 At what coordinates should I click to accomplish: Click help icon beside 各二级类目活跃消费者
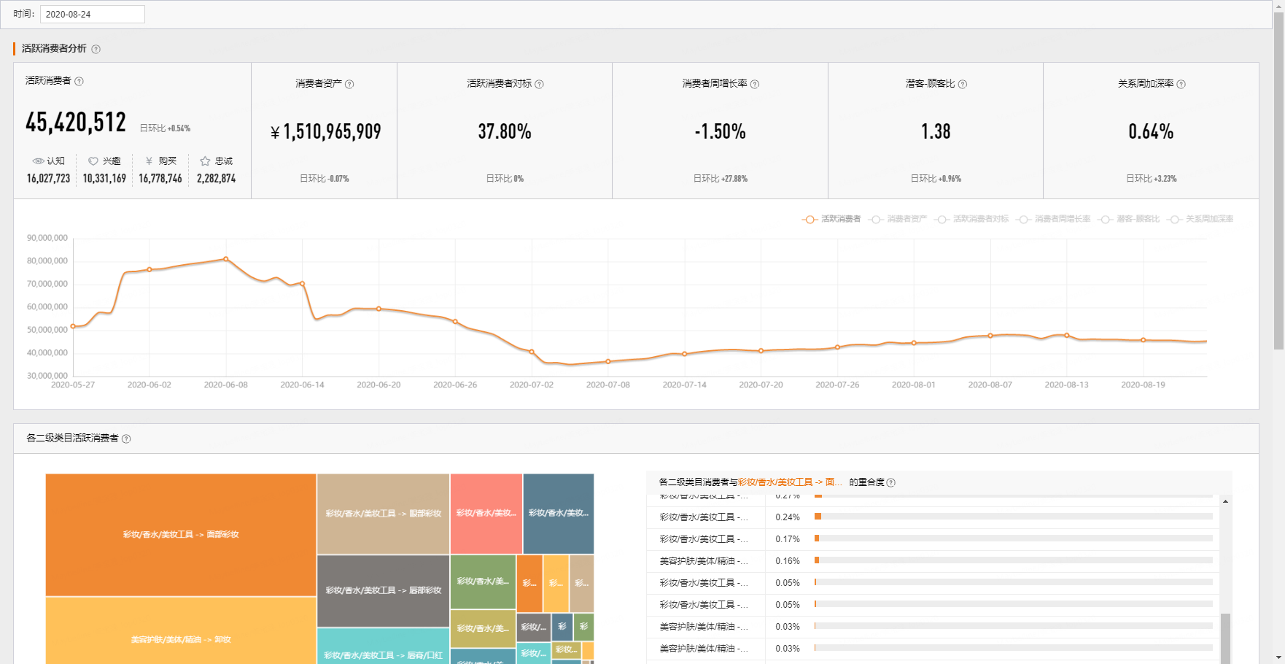coord(126,439)
